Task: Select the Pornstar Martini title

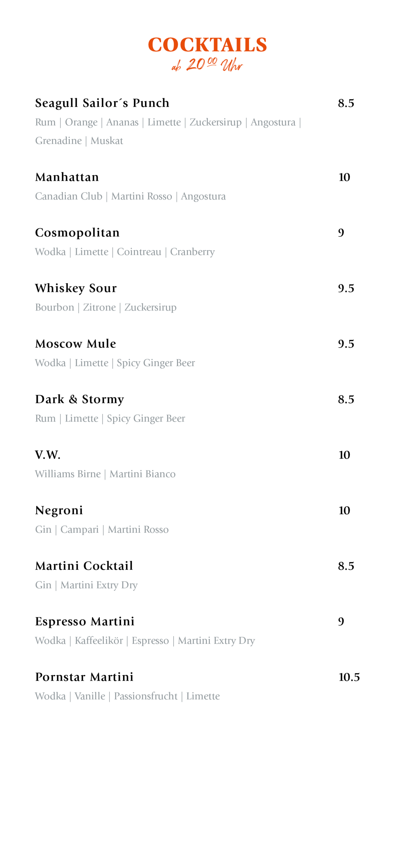Action: 84,677
